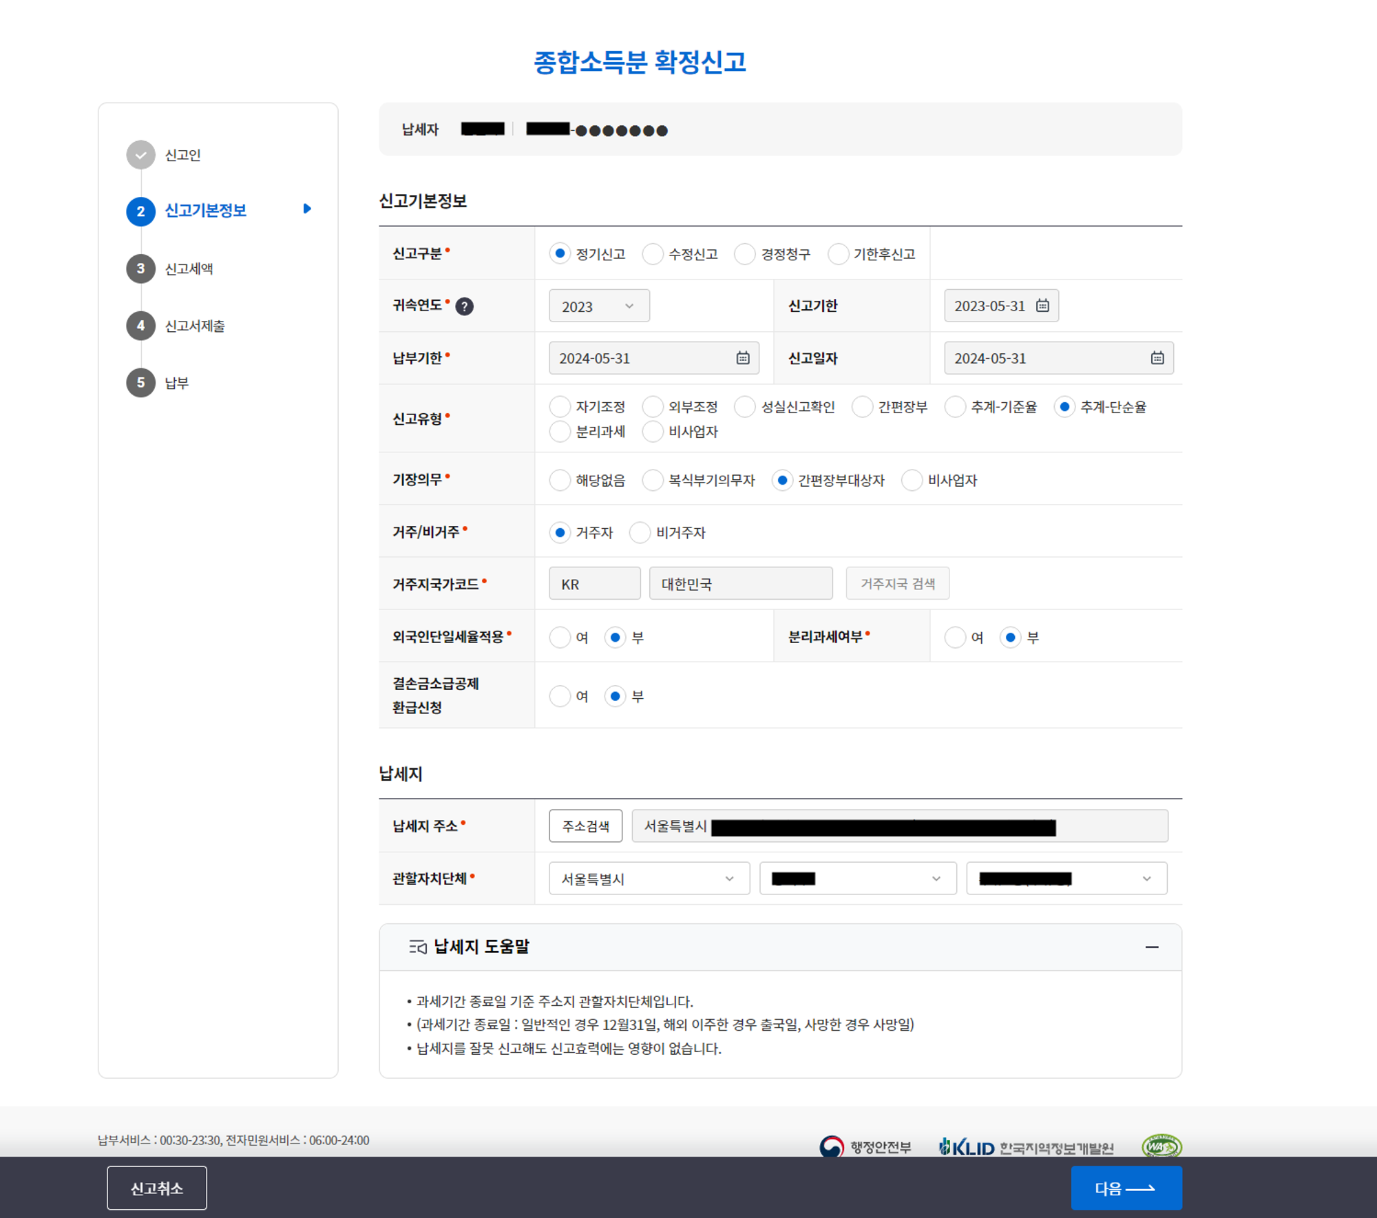Open the 신고기한 calendar icon
This screenshot has width=1377, height=1218.
click(x=1042, y=306)
